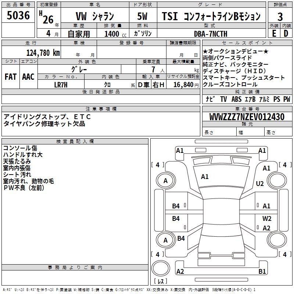Select the overall evaluation score 3
Screen dimensions: 294x294
coord(280,17)
